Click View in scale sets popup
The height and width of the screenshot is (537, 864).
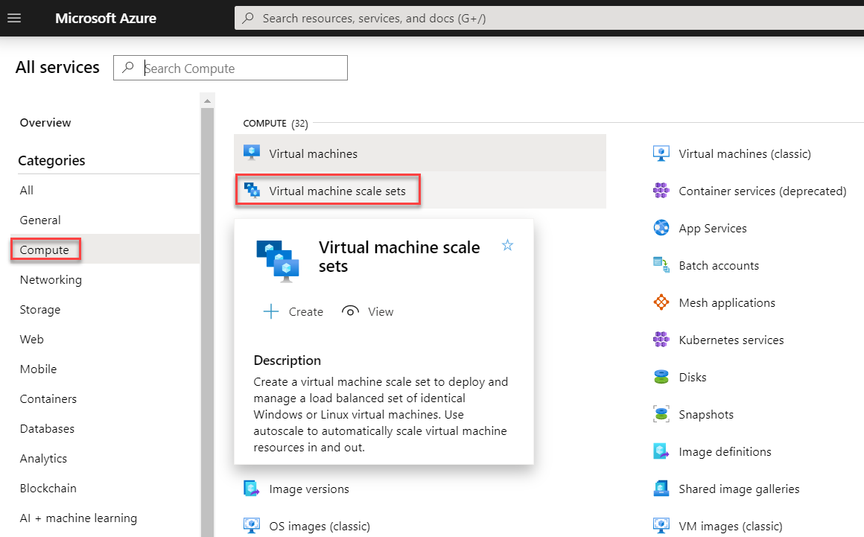coord(381,312)
